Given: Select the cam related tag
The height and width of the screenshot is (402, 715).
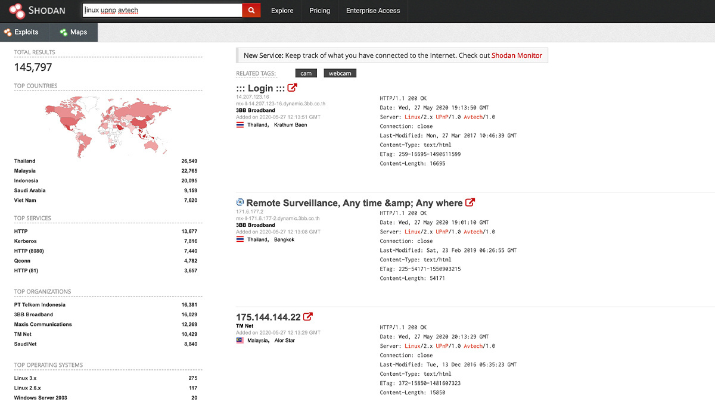Looking at the screenshot, I should tap(306, 73).
